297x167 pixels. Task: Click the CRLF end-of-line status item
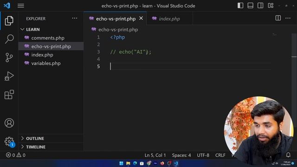coord(220,155)
